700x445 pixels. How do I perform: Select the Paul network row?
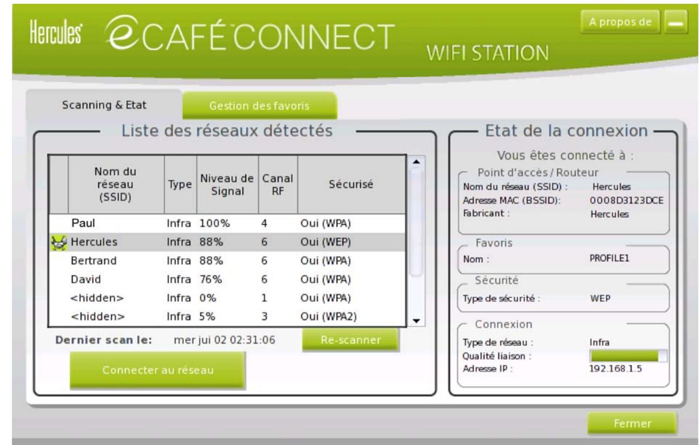pos(227,223)
